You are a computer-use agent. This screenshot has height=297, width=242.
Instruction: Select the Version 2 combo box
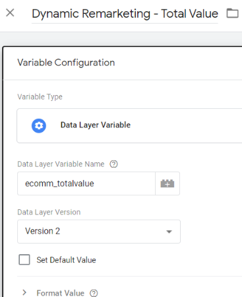pyautogui.click(x=99, y=232)
